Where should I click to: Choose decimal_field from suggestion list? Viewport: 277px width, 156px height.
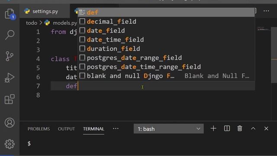click(166, 21)
